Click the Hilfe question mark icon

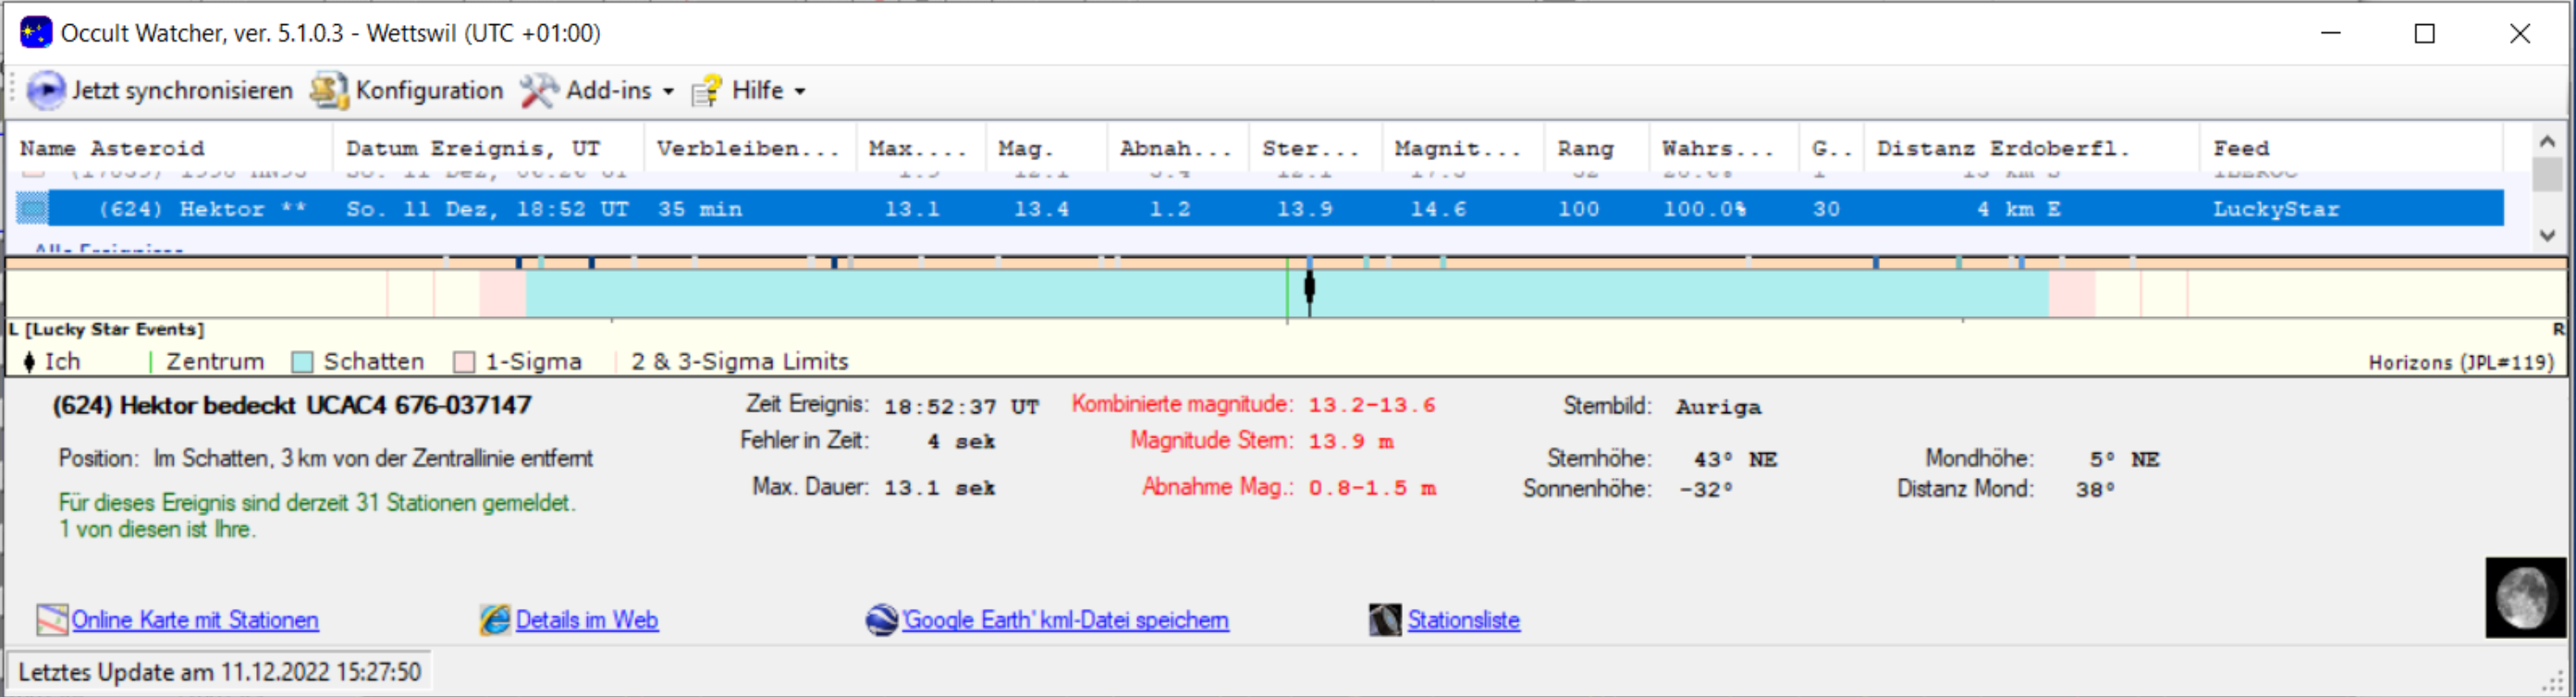coord(707,91)
